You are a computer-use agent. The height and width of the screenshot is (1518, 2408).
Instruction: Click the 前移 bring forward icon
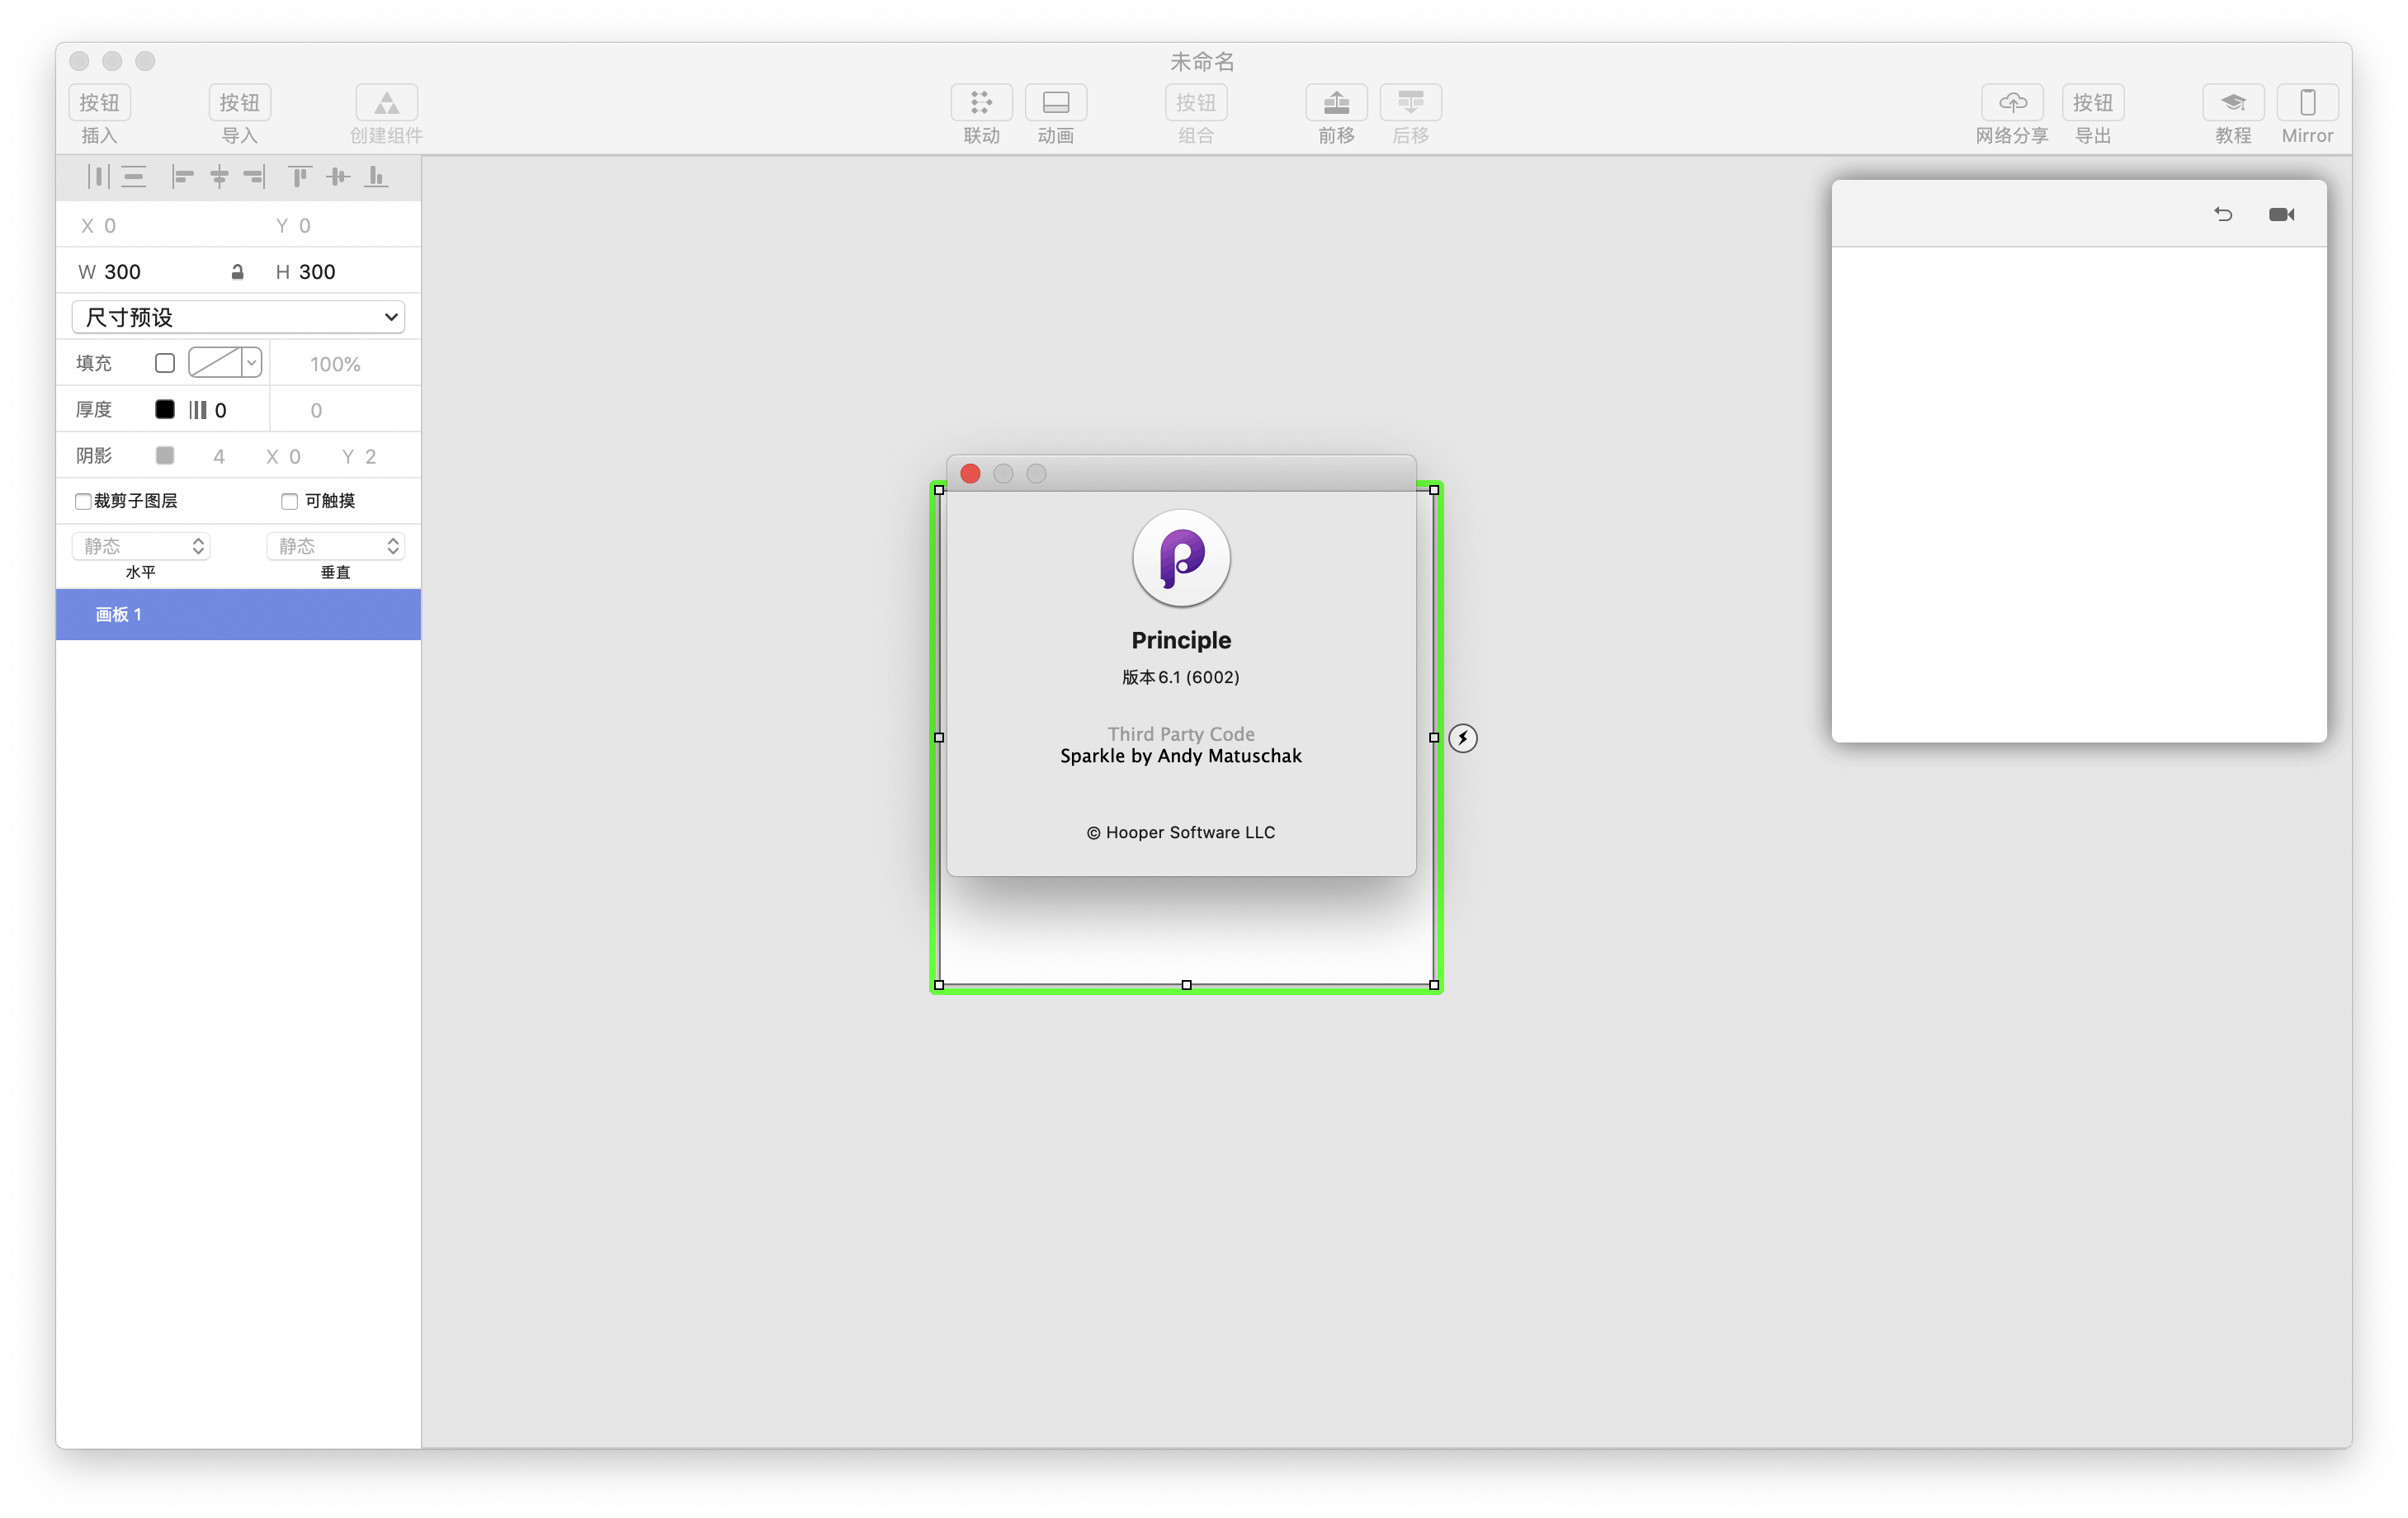(1335, 102)
